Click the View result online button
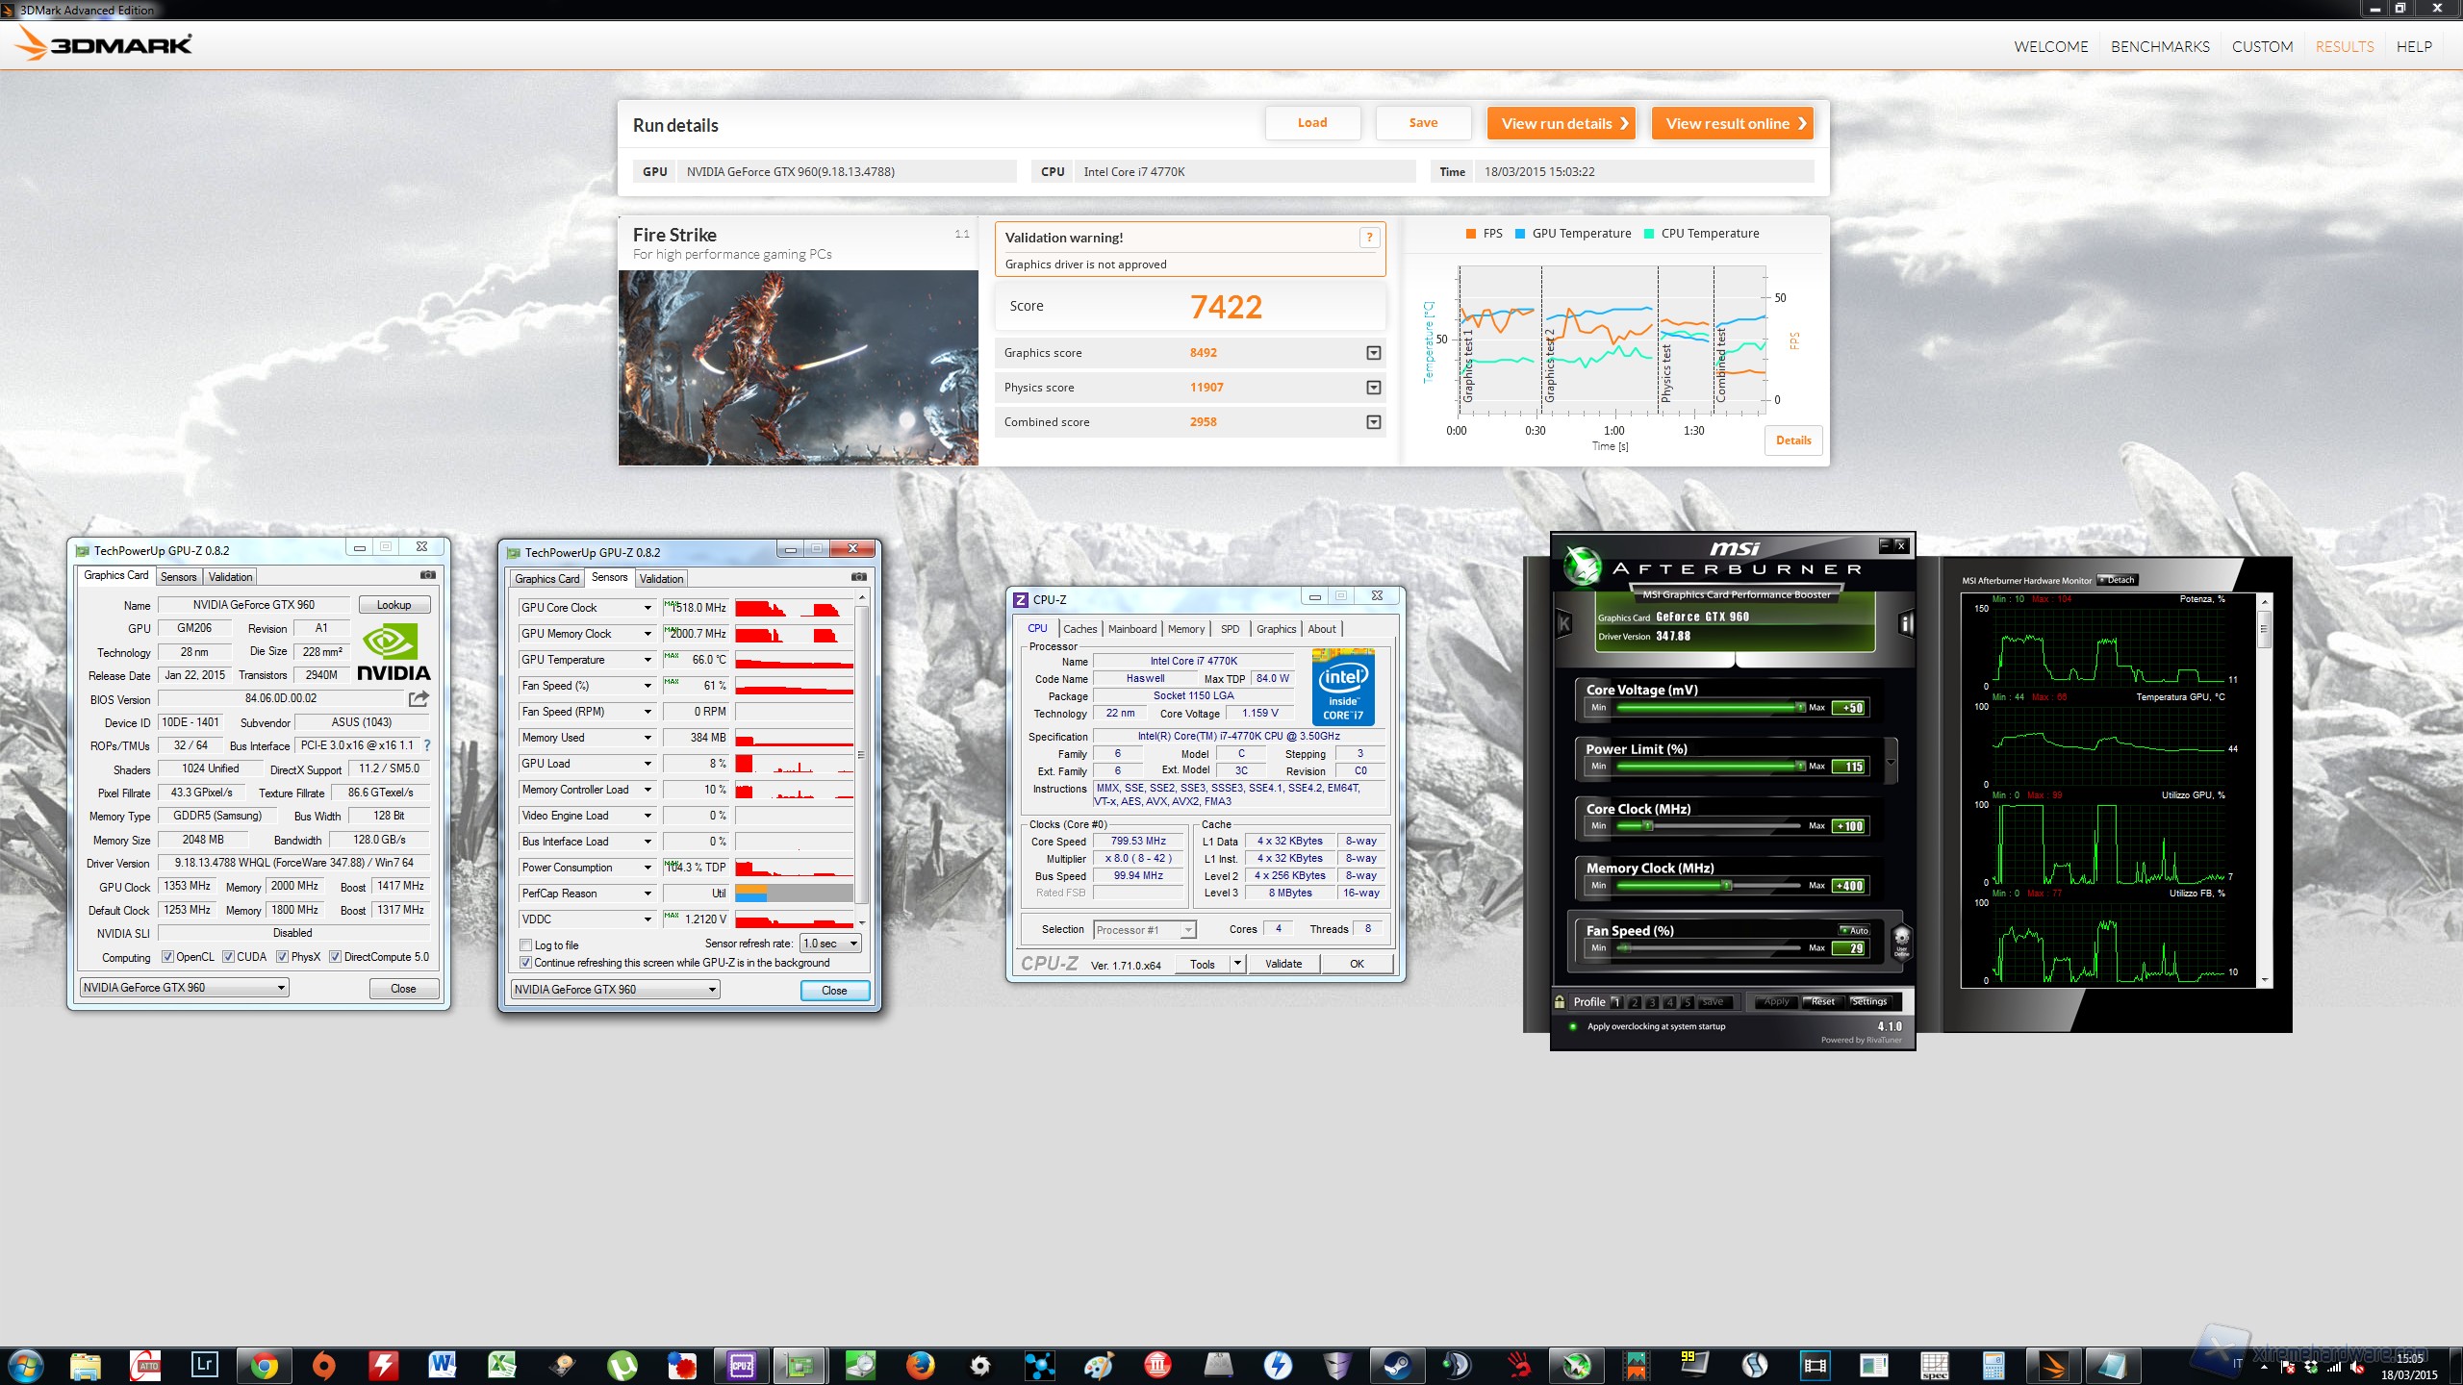Screen dimensions: 2463x1385 pyautogui.click(x=1733, y=123)
